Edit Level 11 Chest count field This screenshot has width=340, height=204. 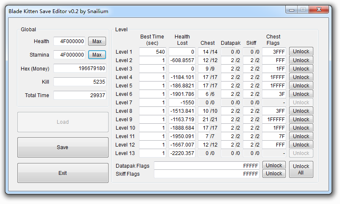pos(204,136)
